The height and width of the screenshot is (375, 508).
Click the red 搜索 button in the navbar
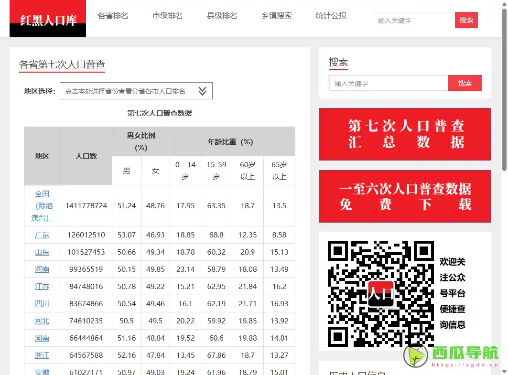466,20
